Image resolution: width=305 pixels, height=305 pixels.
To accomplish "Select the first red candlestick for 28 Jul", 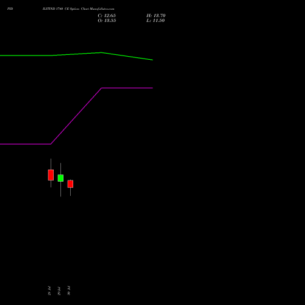I will pyautogui.click(x=51, y=175).
